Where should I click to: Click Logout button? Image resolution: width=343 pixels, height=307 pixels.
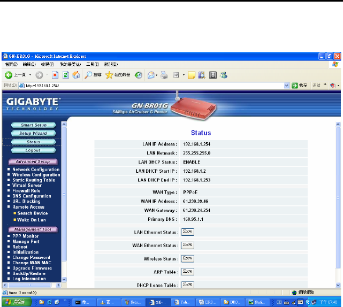tap(34, 150)
